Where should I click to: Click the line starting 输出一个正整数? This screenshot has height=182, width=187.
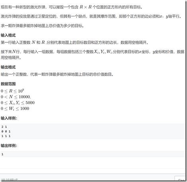[x=57, y=74]
